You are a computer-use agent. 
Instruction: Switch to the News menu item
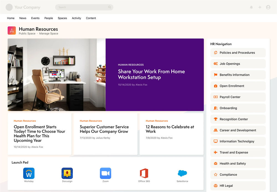coord(23,18)
